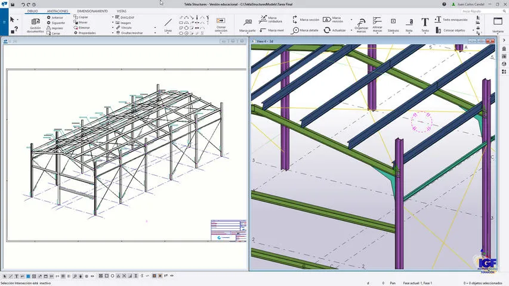
Task: Toggle triangle snap switch in bottom toolbar
Action: tap(118, 276)
